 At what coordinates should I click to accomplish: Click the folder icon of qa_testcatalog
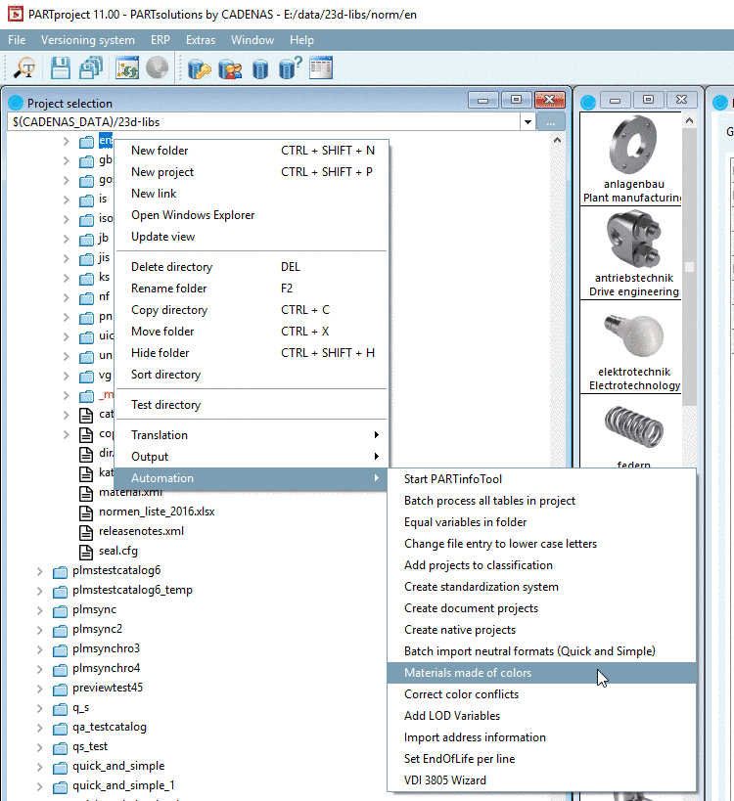click(60, 728)
